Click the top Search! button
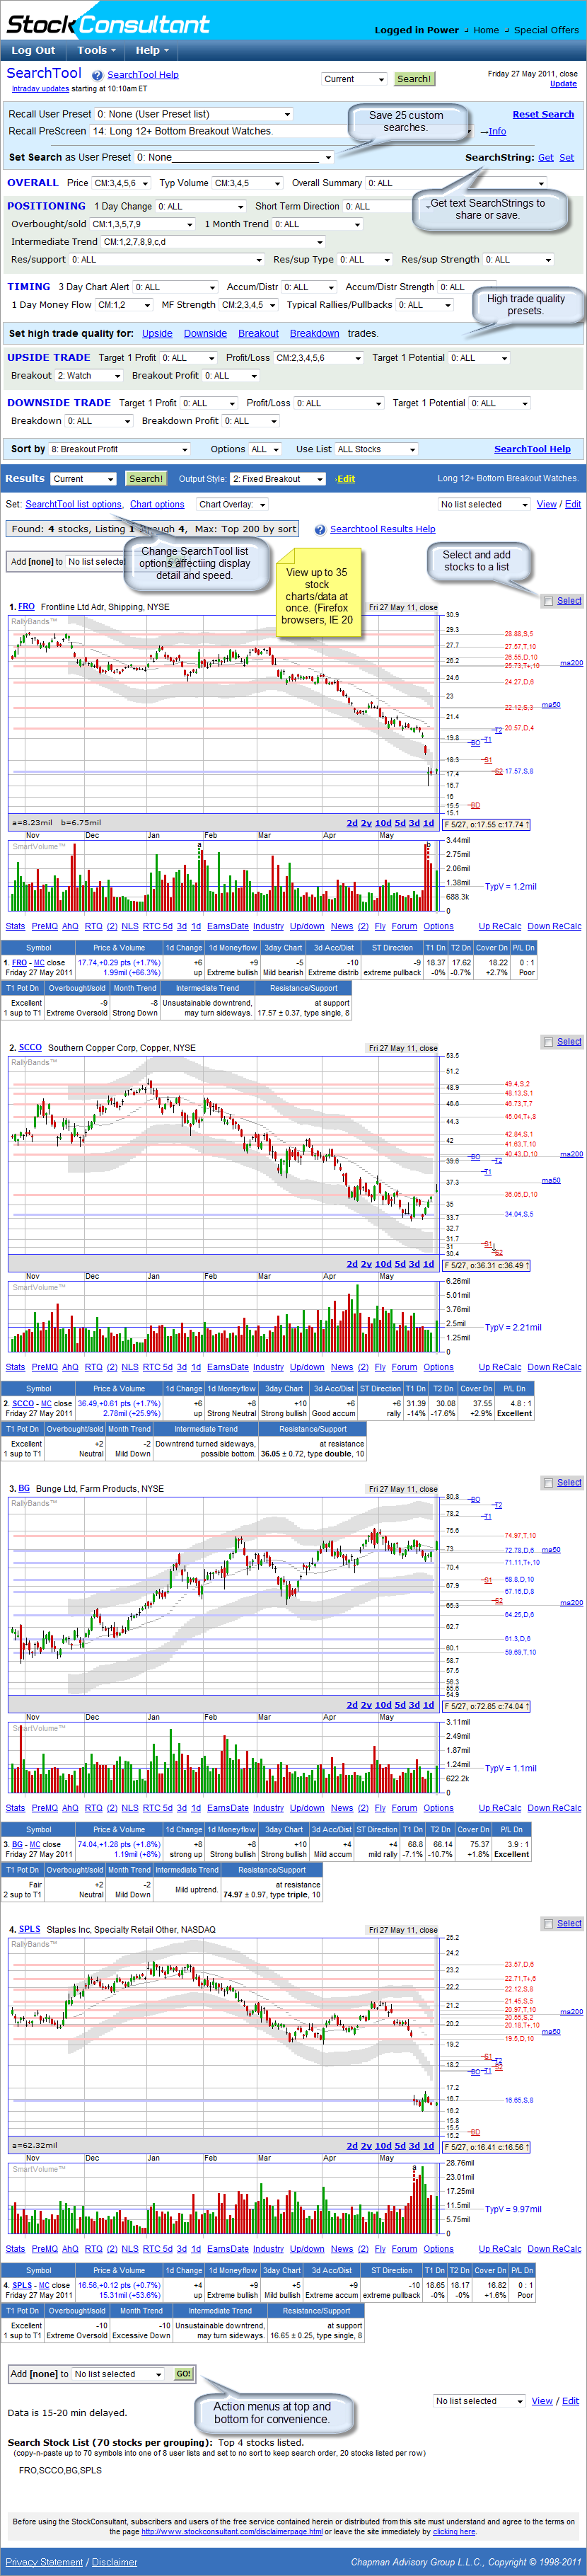 pyautogui.click(x=414, y=79)
